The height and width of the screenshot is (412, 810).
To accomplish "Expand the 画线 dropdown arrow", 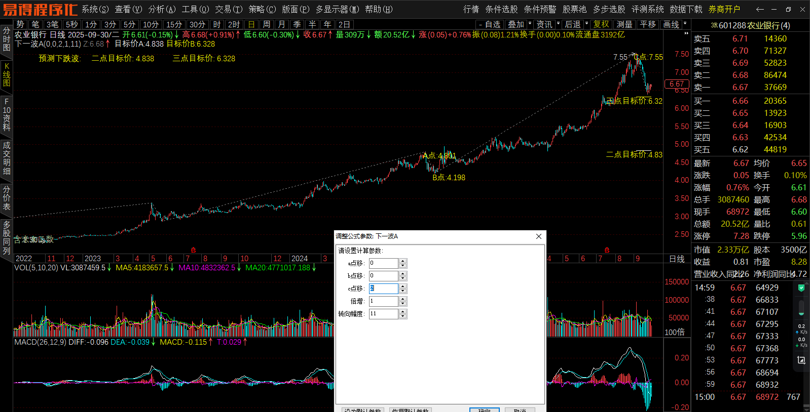I will click(x=685, y=23).
